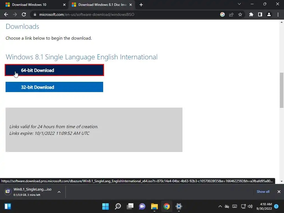Start the 64-bit Download
This screenshot has height=213, width=284.
pos(54,70)
